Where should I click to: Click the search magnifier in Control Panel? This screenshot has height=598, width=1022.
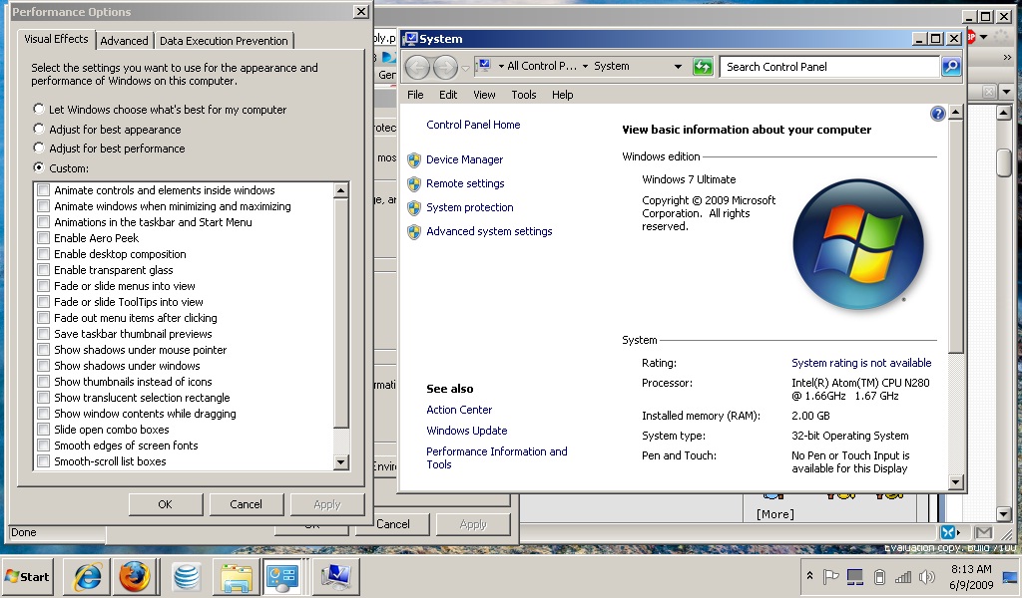(951, 67)
